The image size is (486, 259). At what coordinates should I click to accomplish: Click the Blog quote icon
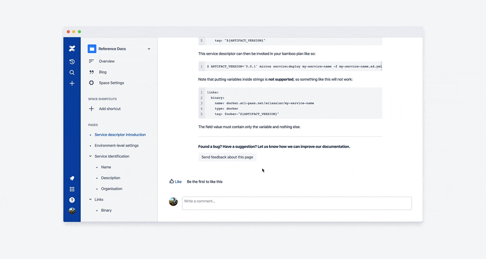[x=92, y=72]
